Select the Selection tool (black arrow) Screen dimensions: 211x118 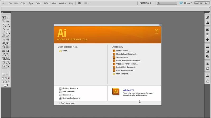click(4, 18)
